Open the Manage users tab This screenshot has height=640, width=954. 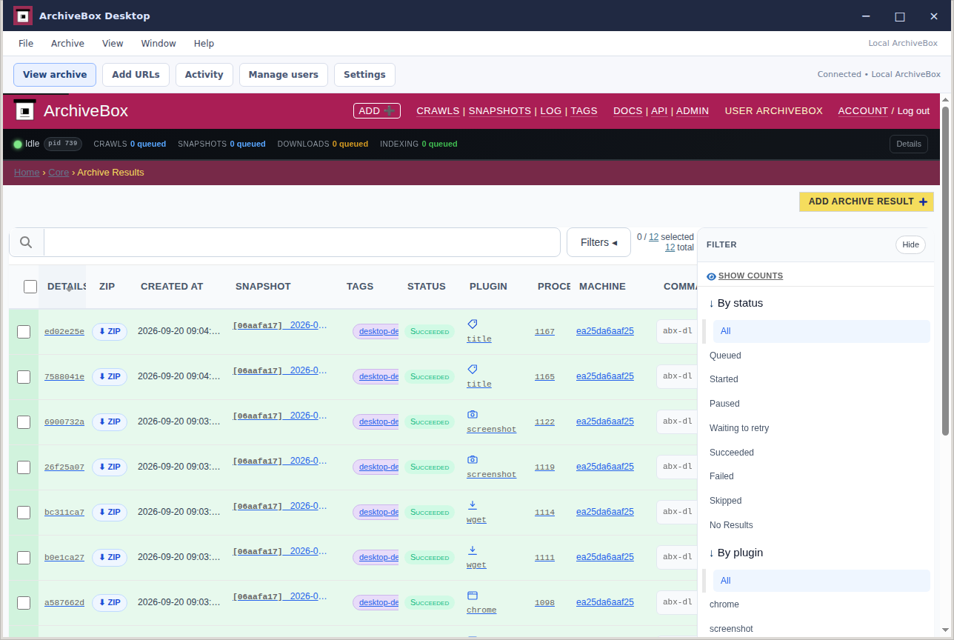point(284,75)
